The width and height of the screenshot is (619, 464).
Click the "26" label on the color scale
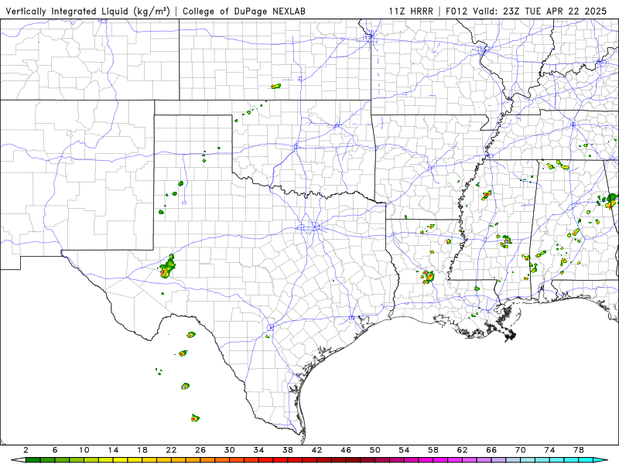(x=200, y=450)
